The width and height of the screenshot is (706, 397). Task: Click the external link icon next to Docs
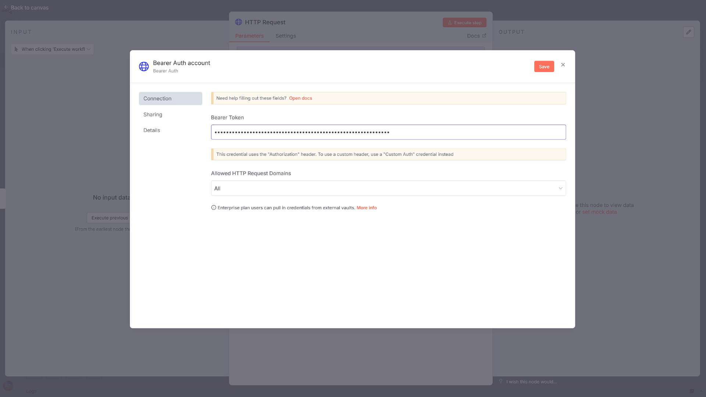[x=484, y=36]
